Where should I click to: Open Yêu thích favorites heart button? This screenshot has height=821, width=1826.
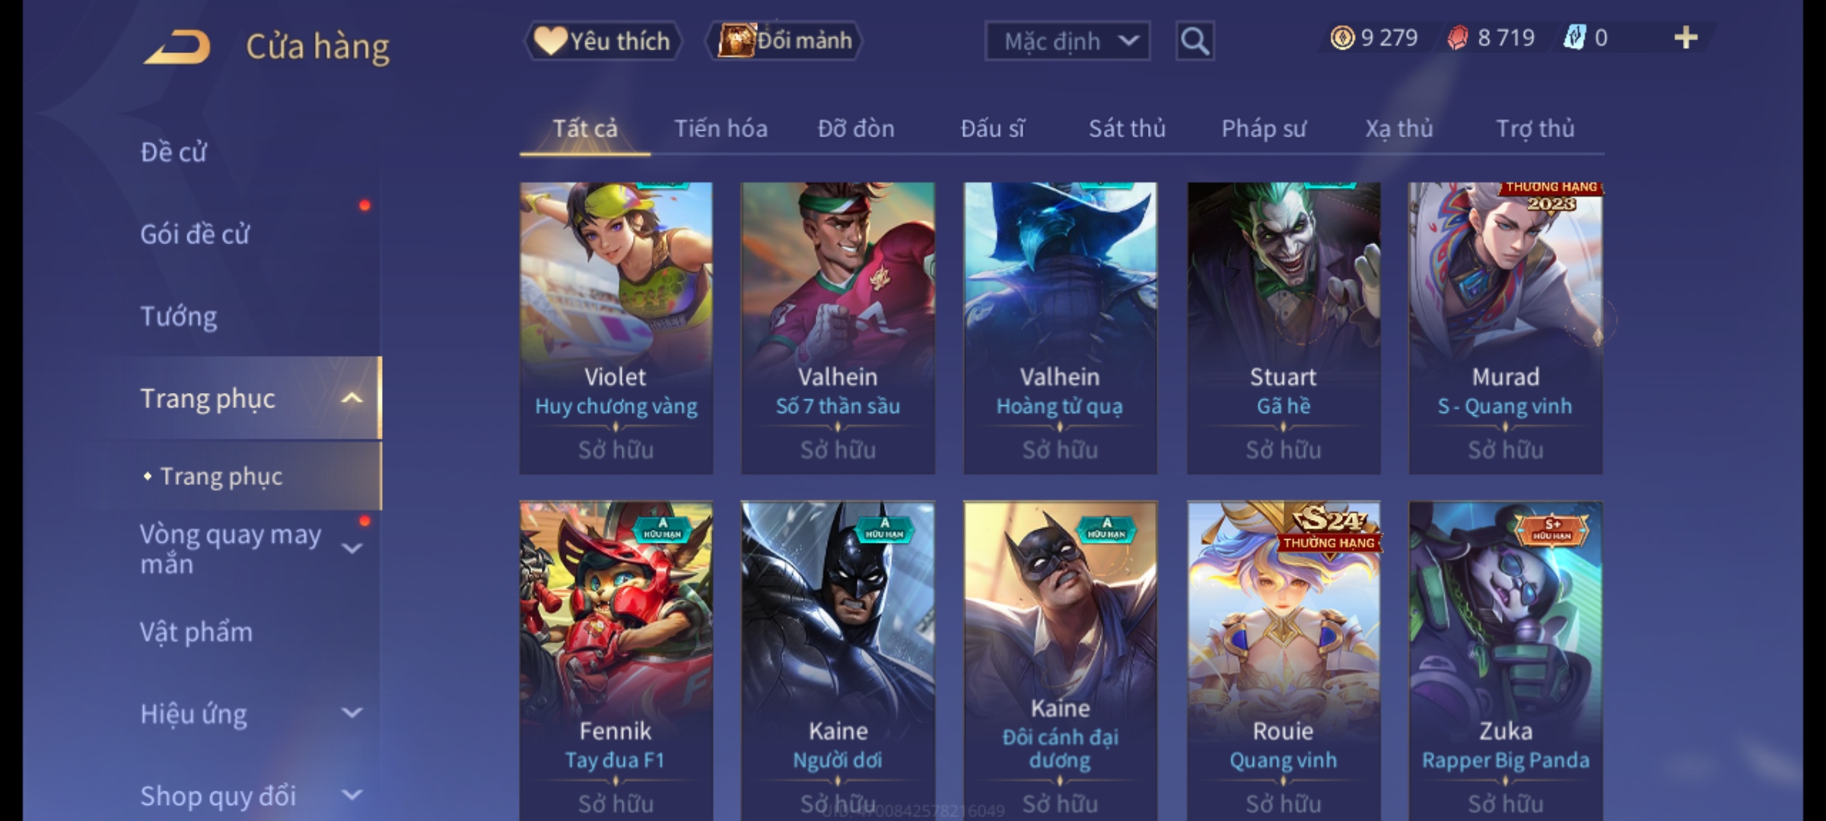[x=603, y=41]
